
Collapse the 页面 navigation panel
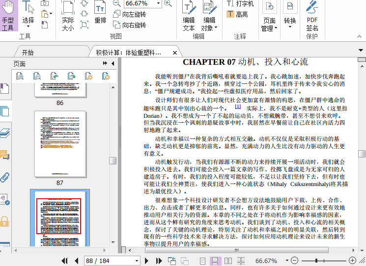113,63
